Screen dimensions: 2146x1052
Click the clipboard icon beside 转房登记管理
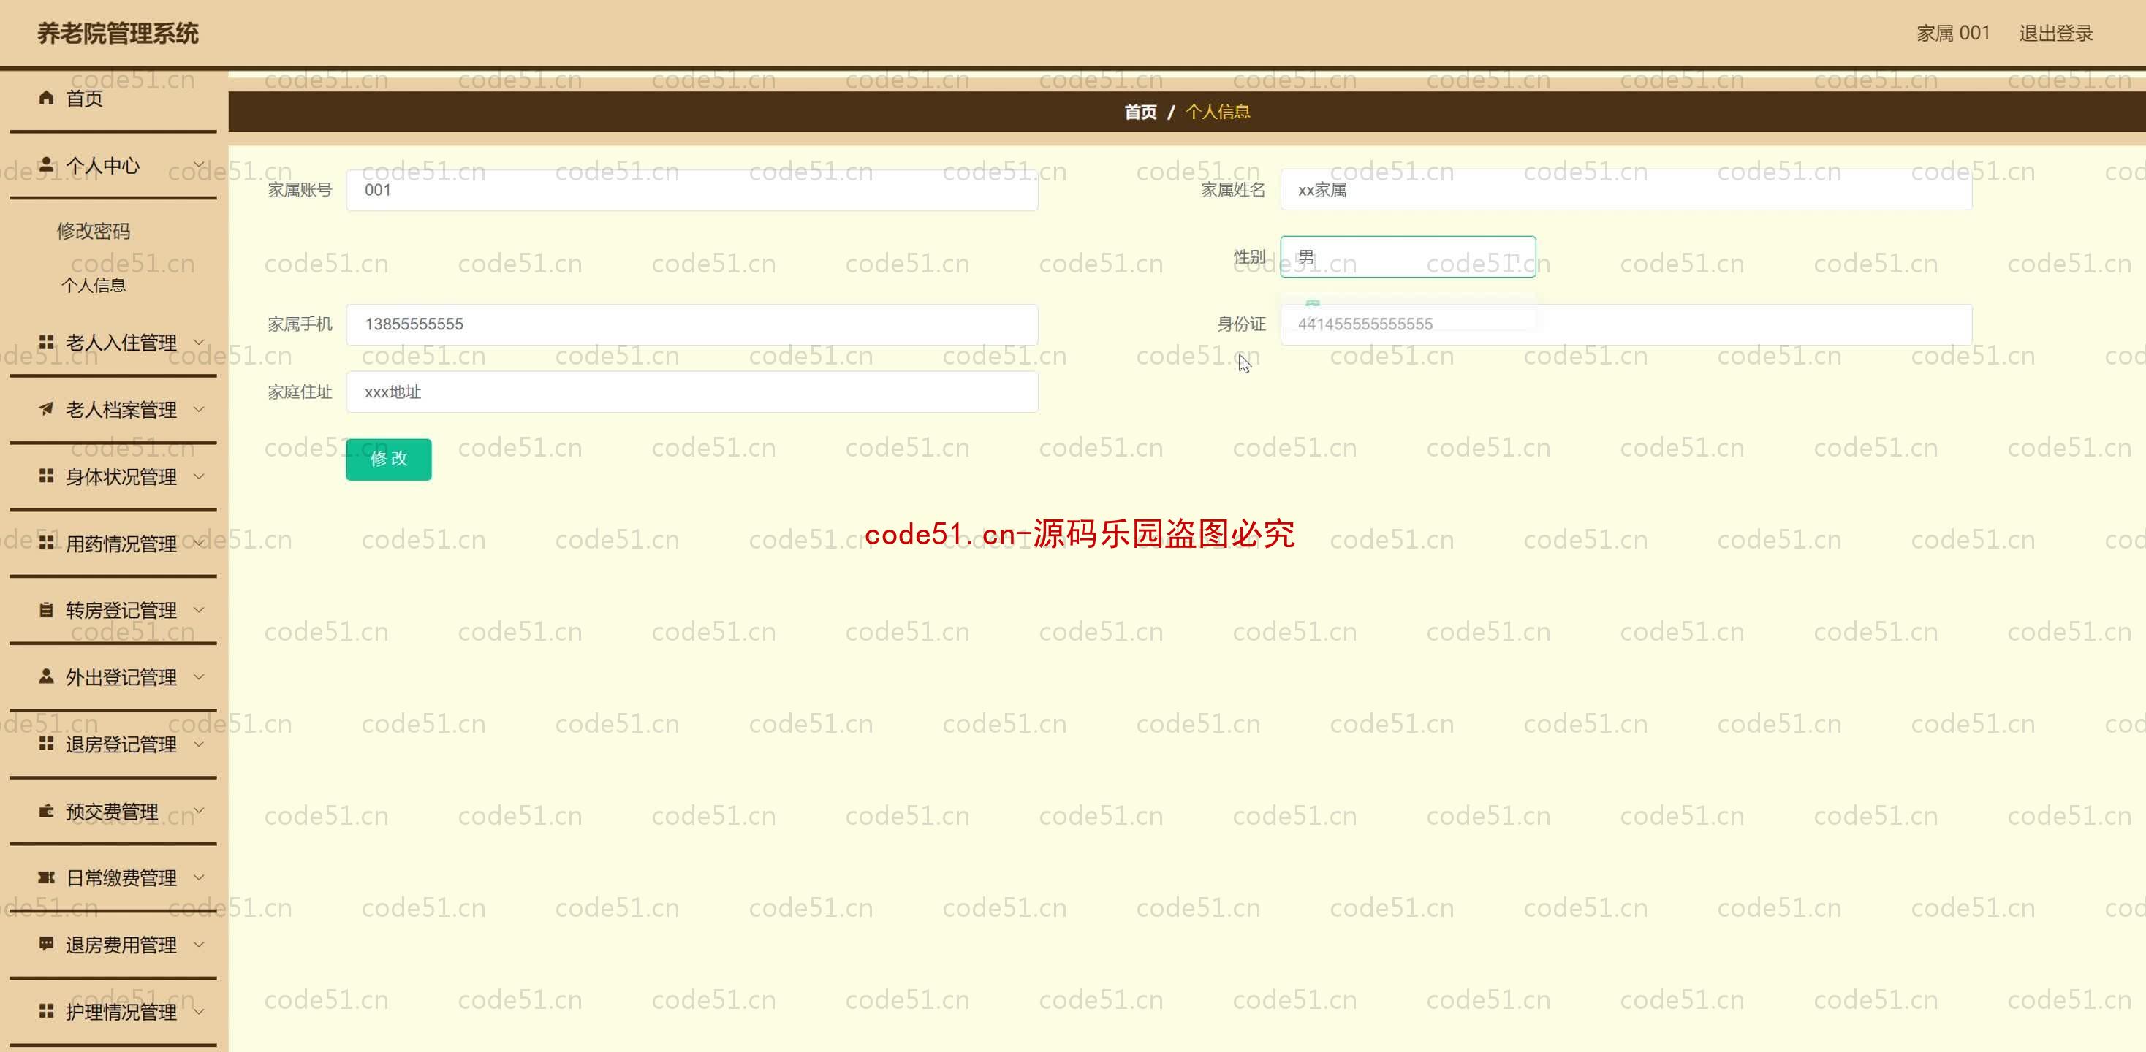click(47, 610)
